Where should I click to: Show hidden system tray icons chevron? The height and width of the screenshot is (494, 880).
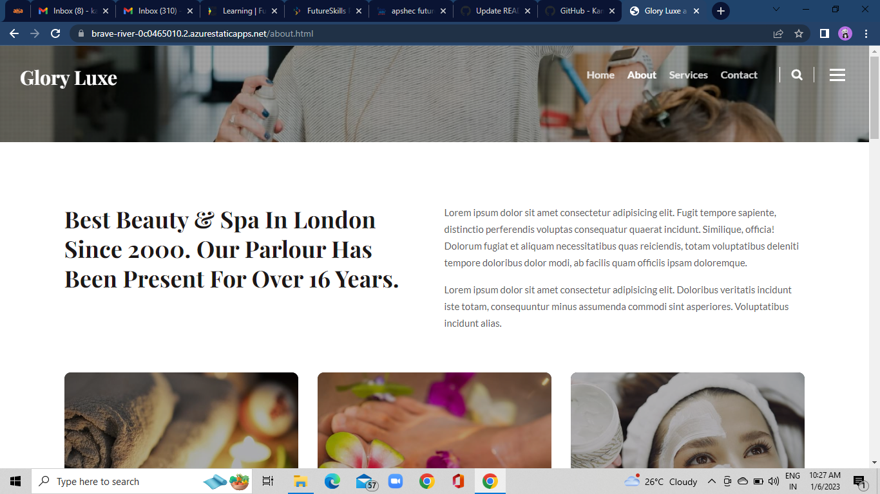coord(712,481)
